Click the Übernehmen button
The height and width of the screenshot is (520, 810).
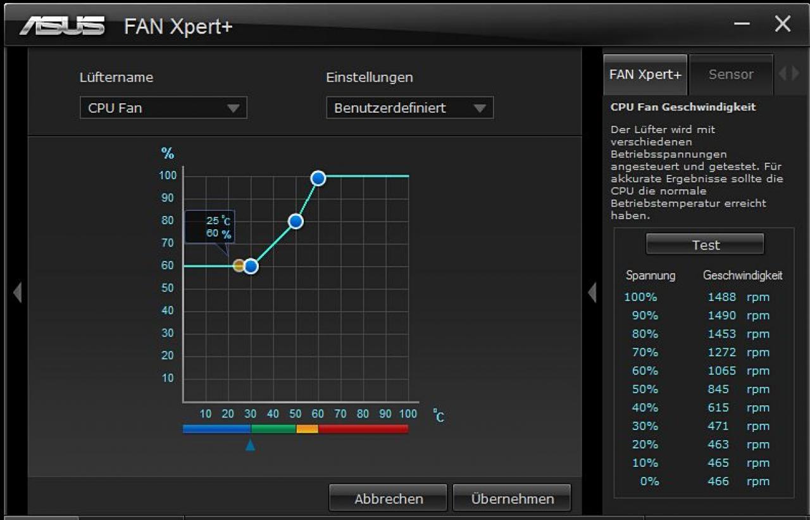[x=512, y=498]
